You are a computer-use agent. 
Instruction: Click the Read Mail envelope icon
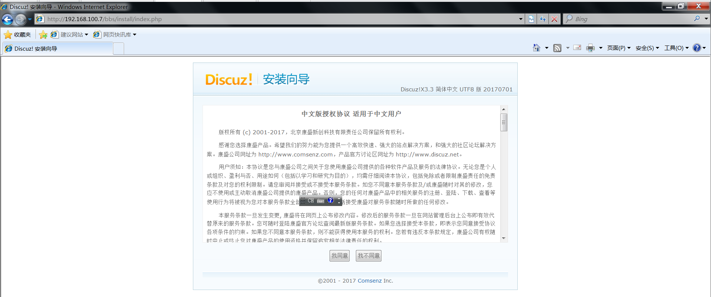point(577,48)
